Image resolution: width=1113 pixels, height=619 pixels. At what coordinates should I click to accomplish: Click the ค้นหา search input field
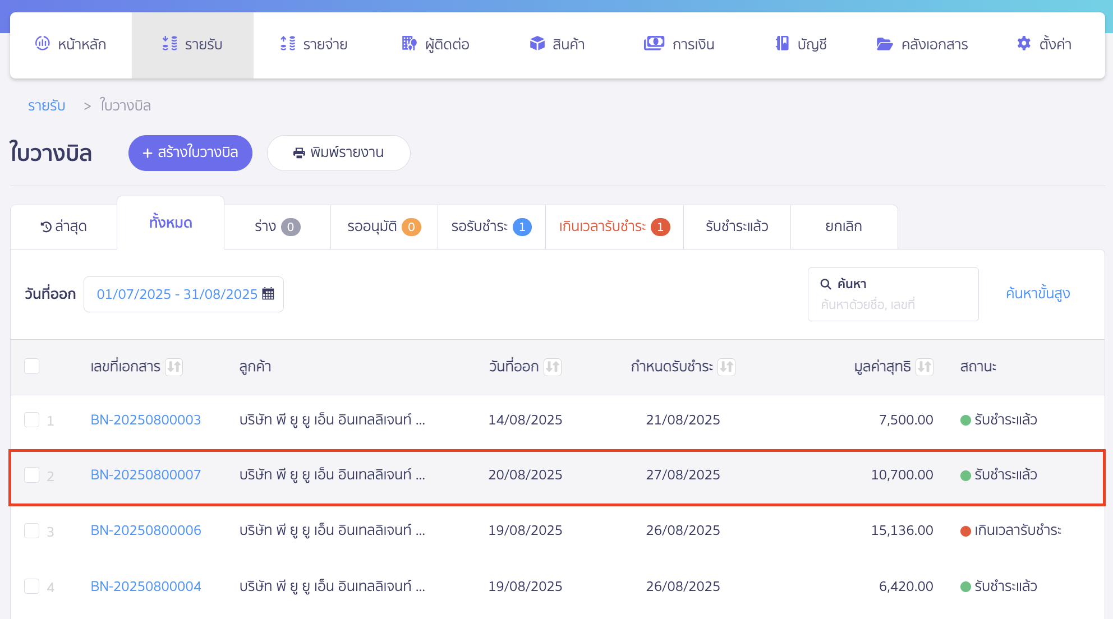(893, 304)
